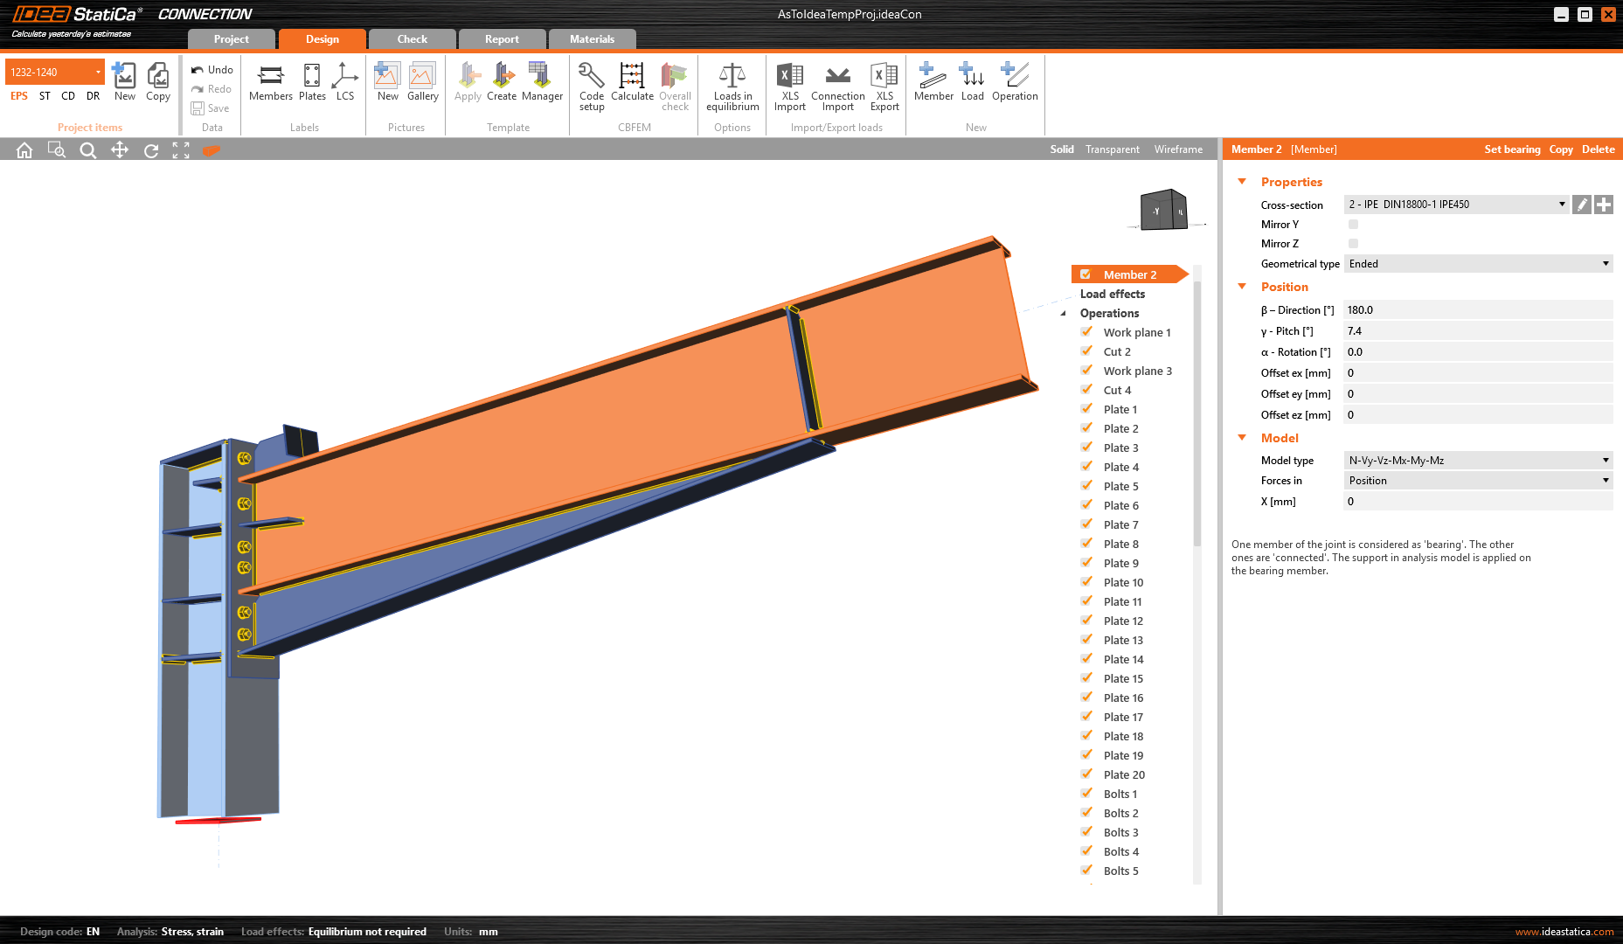Screen dimensions: 1623x944
Task: Collapse the Position section
Action: click(x=1242, y=287)
